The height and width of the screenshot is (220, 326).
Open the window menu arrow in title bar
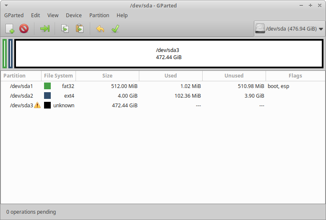[6, 5]
